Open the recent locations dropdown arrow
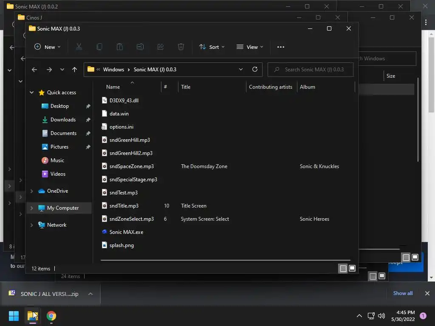The image size is (435, 326). coord(62,70)
